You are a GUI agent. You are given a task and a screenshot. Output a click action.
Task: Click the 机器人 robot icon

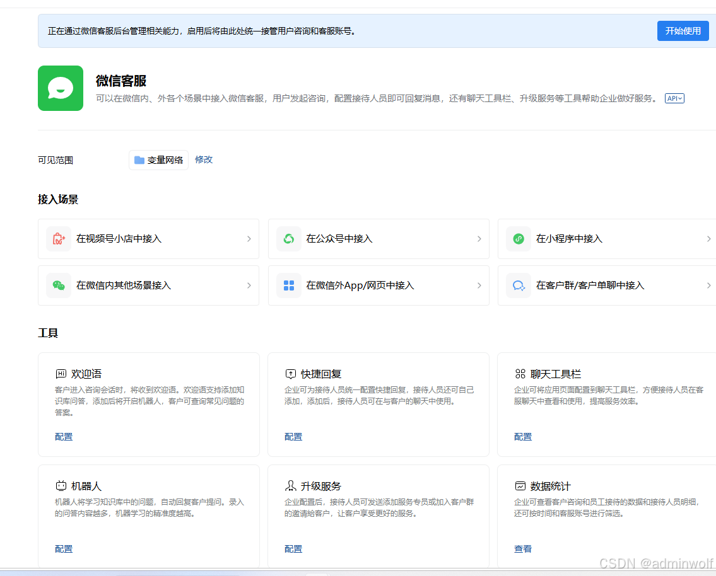coord(61,486)
